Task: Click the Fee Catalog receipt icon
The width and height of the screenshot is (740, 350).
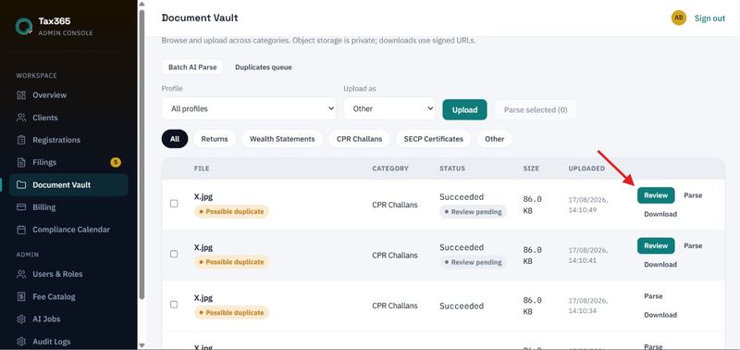Action: pyautogui.click(x=21, y=296)
